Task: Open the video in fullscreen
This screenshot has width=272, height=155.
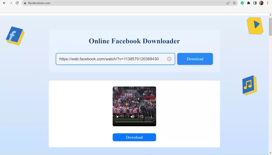Action: 142,117
